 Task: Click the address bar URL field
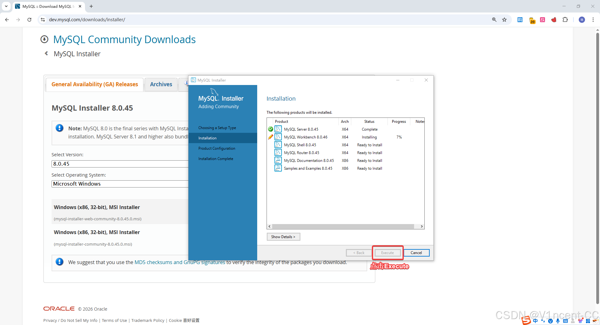(x=269, y=20)
